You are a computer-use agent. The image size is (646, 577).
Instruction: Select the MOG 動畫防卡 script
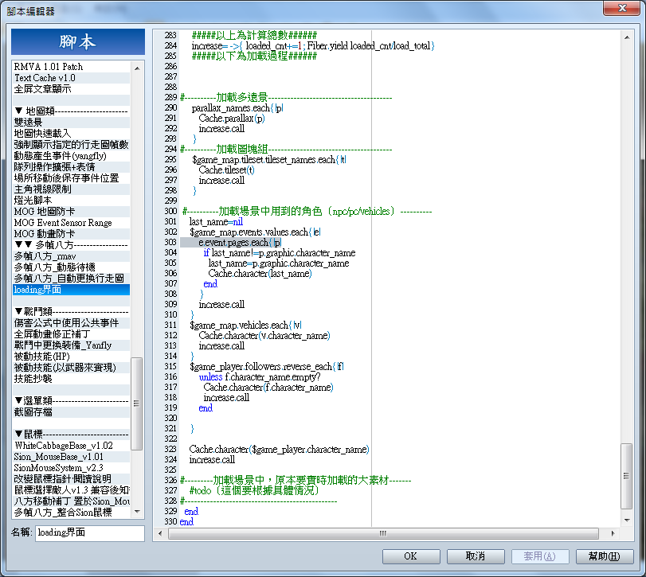(x=71, y=234)
